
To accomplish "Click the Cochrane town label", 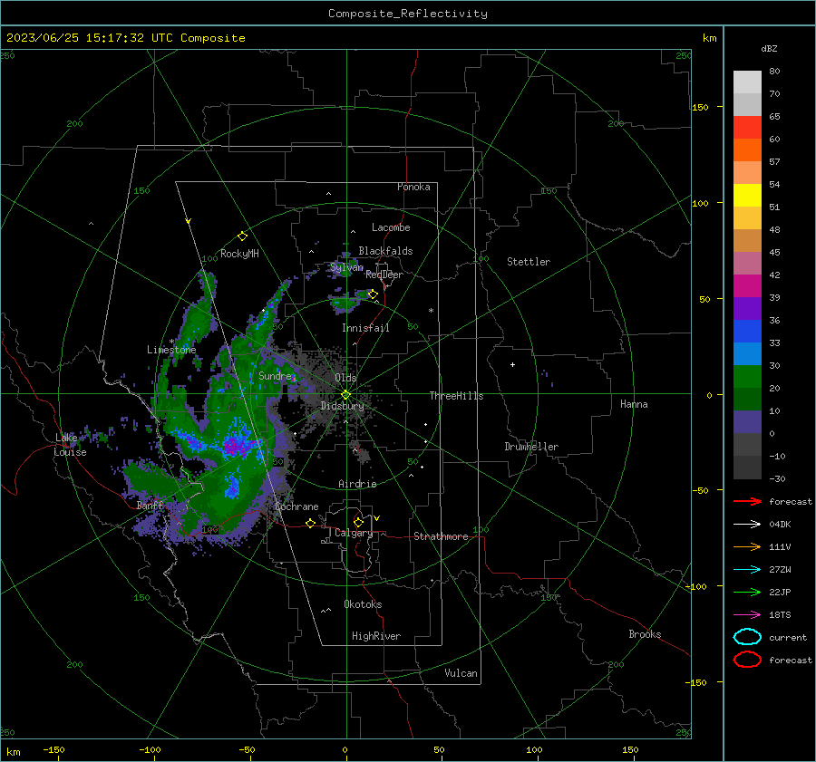I will [296, 506].
